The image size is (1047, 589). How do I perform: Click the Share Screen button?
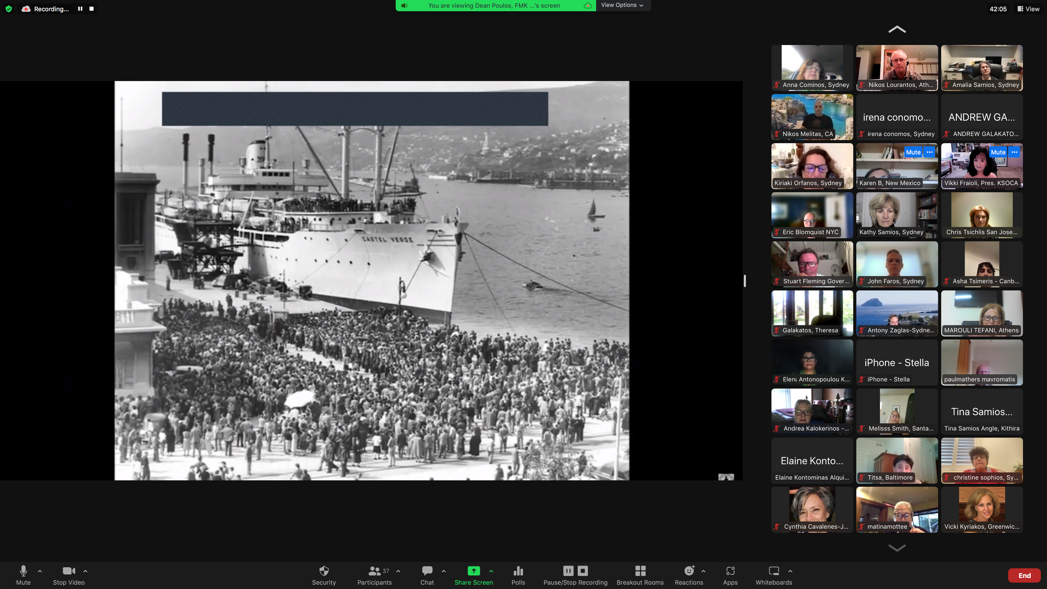click(473, 571)
